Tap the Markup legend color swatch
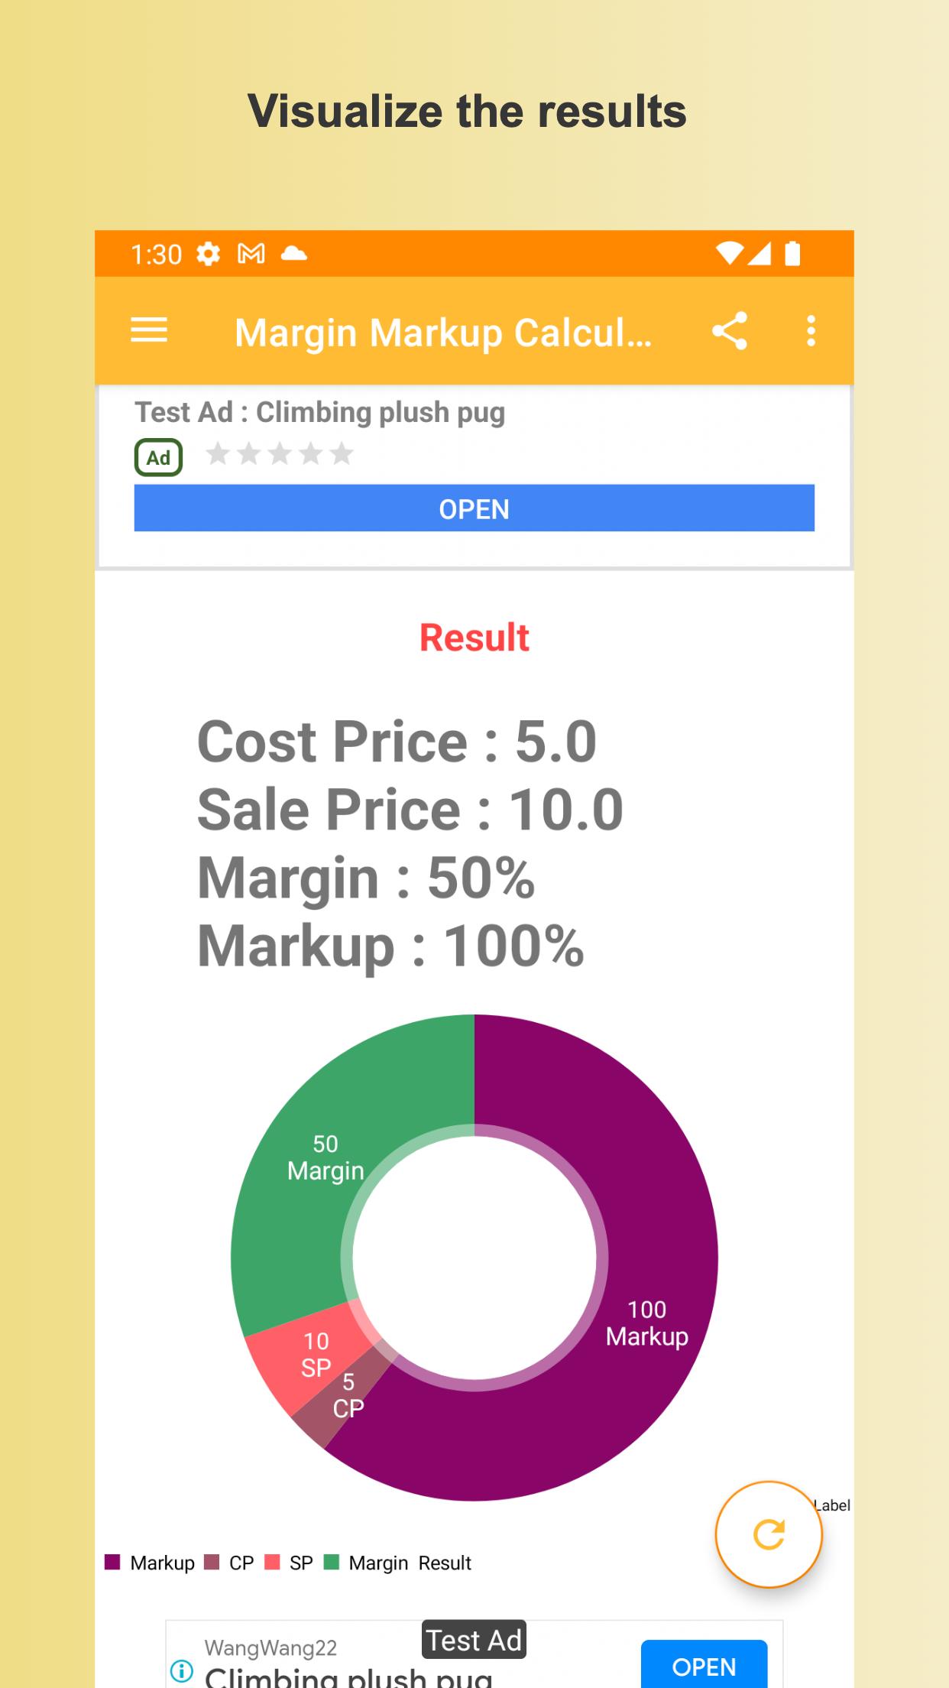Viewport: 949px width, 1688px height. pos(112,1562)
